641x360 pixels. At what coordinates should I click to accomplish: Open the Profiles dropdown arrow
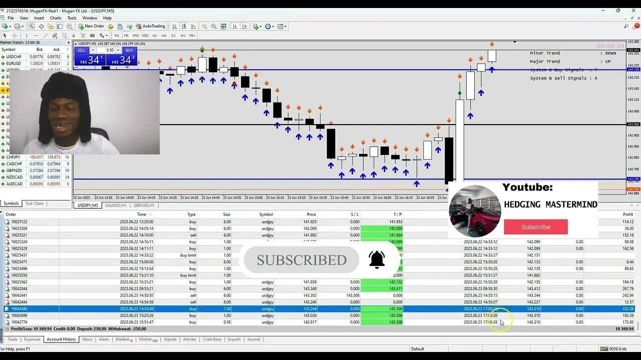[x=23, y=26]
